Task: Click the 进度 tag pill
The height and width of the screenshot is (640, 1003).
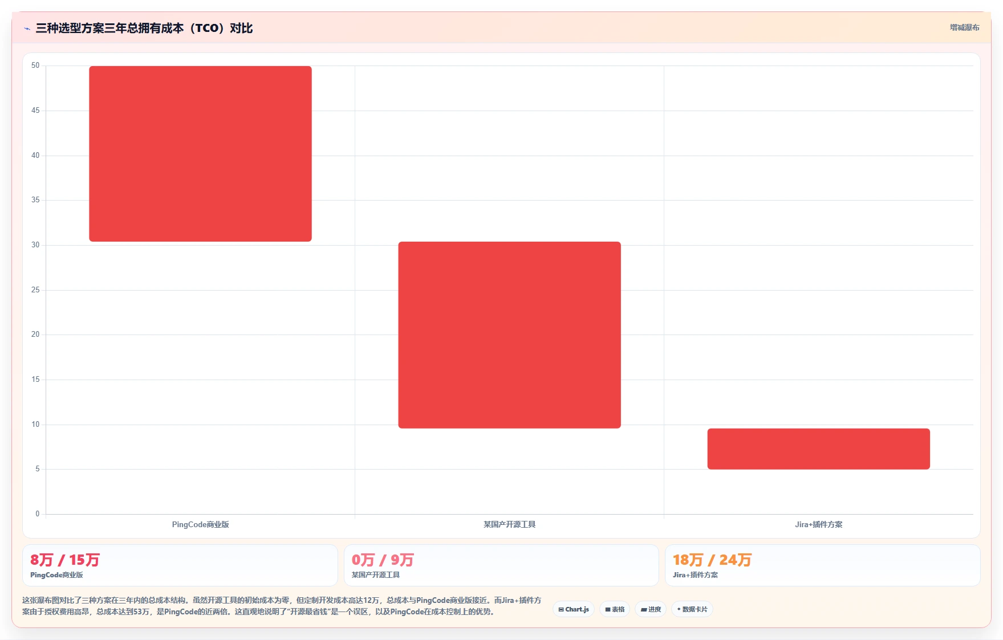Action: click(x=651, y=609)
